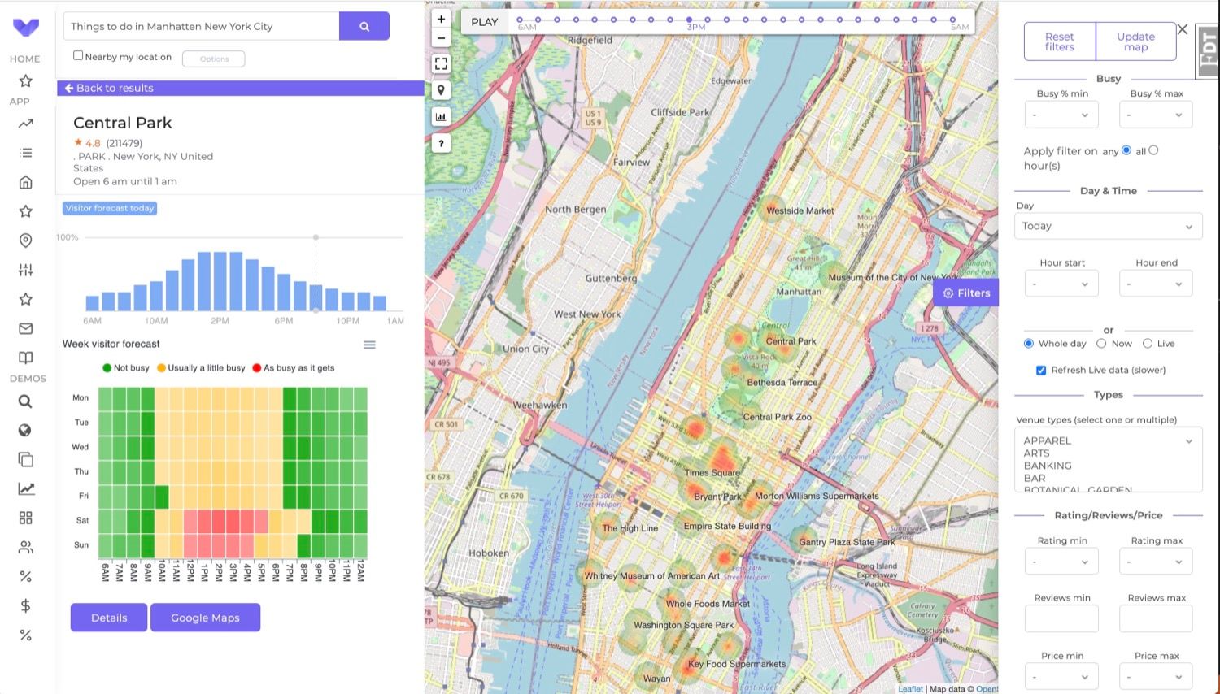
Task: Click the filled 3PM timeline dot
Action: pos(689,20)
